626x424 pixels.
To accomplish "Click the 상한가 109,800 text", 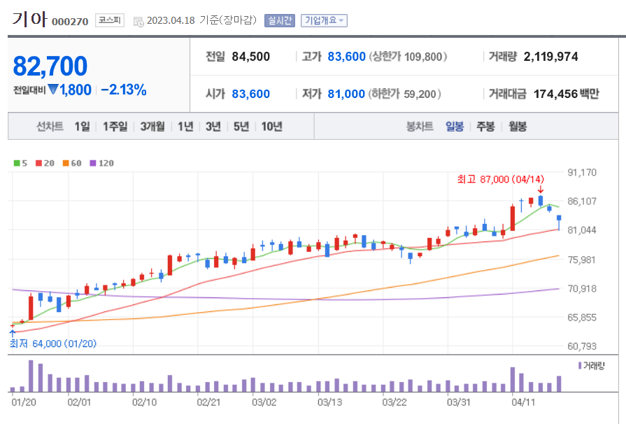I will [x=408, y=57].
